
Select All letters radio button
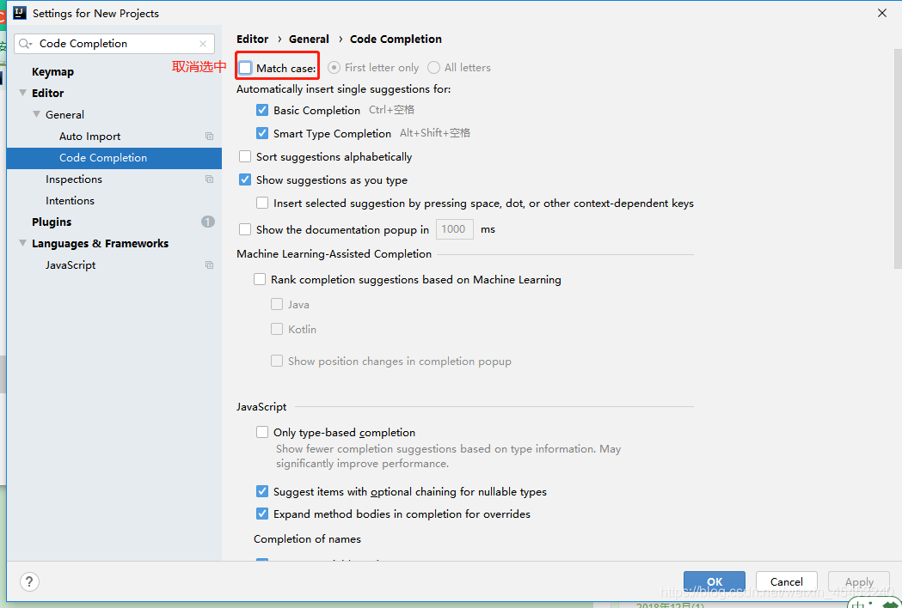[433, 68]
